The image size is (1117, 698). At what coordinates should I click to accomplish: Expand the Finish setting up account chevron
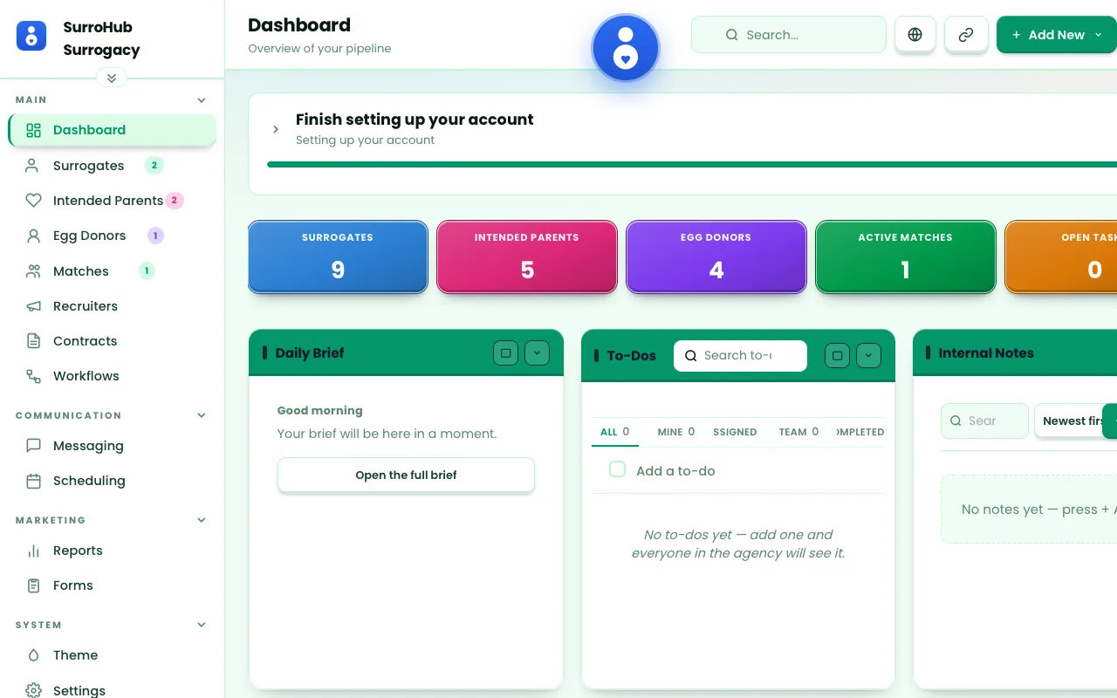pos(276,129)
